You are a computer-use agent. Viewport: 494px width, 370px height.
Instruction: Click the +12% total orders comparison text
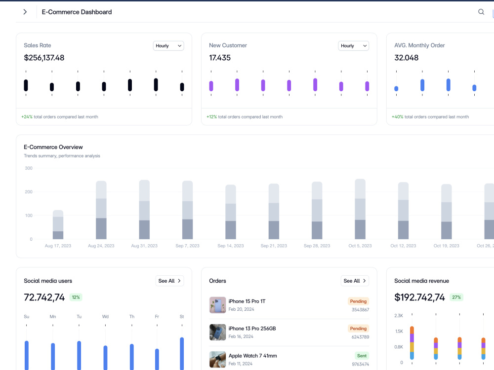245,117
